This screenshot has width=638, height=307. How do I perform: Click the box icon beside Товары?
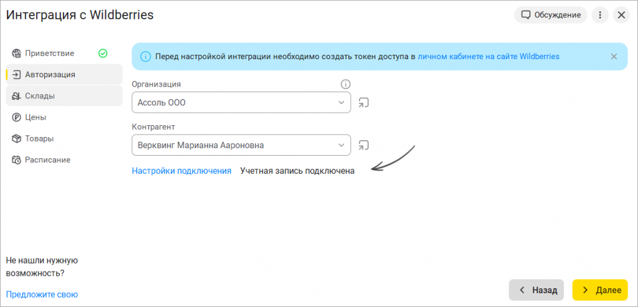16,138
